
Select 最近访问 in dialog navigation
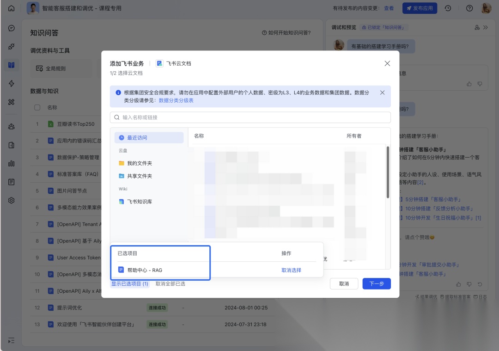coord(149,138)
